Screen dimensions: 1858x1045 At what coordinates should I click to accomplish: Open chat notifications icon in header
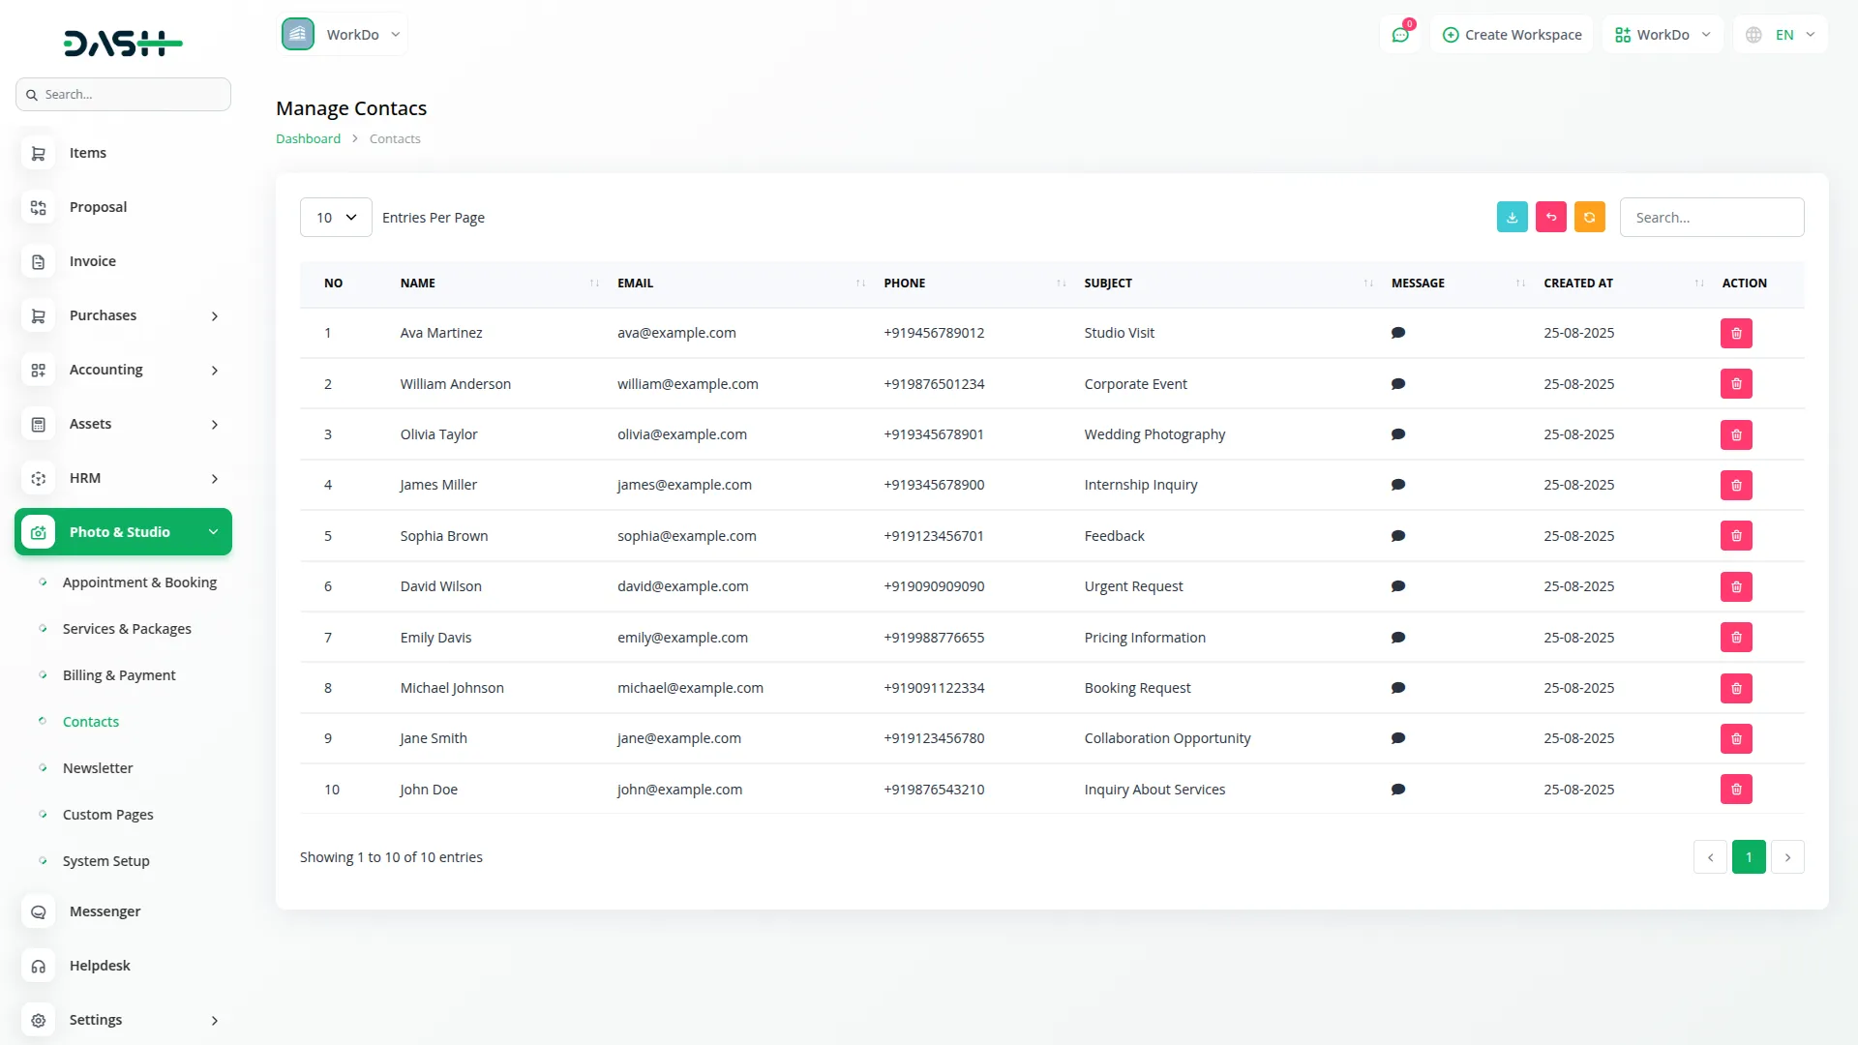(1400, 35)
